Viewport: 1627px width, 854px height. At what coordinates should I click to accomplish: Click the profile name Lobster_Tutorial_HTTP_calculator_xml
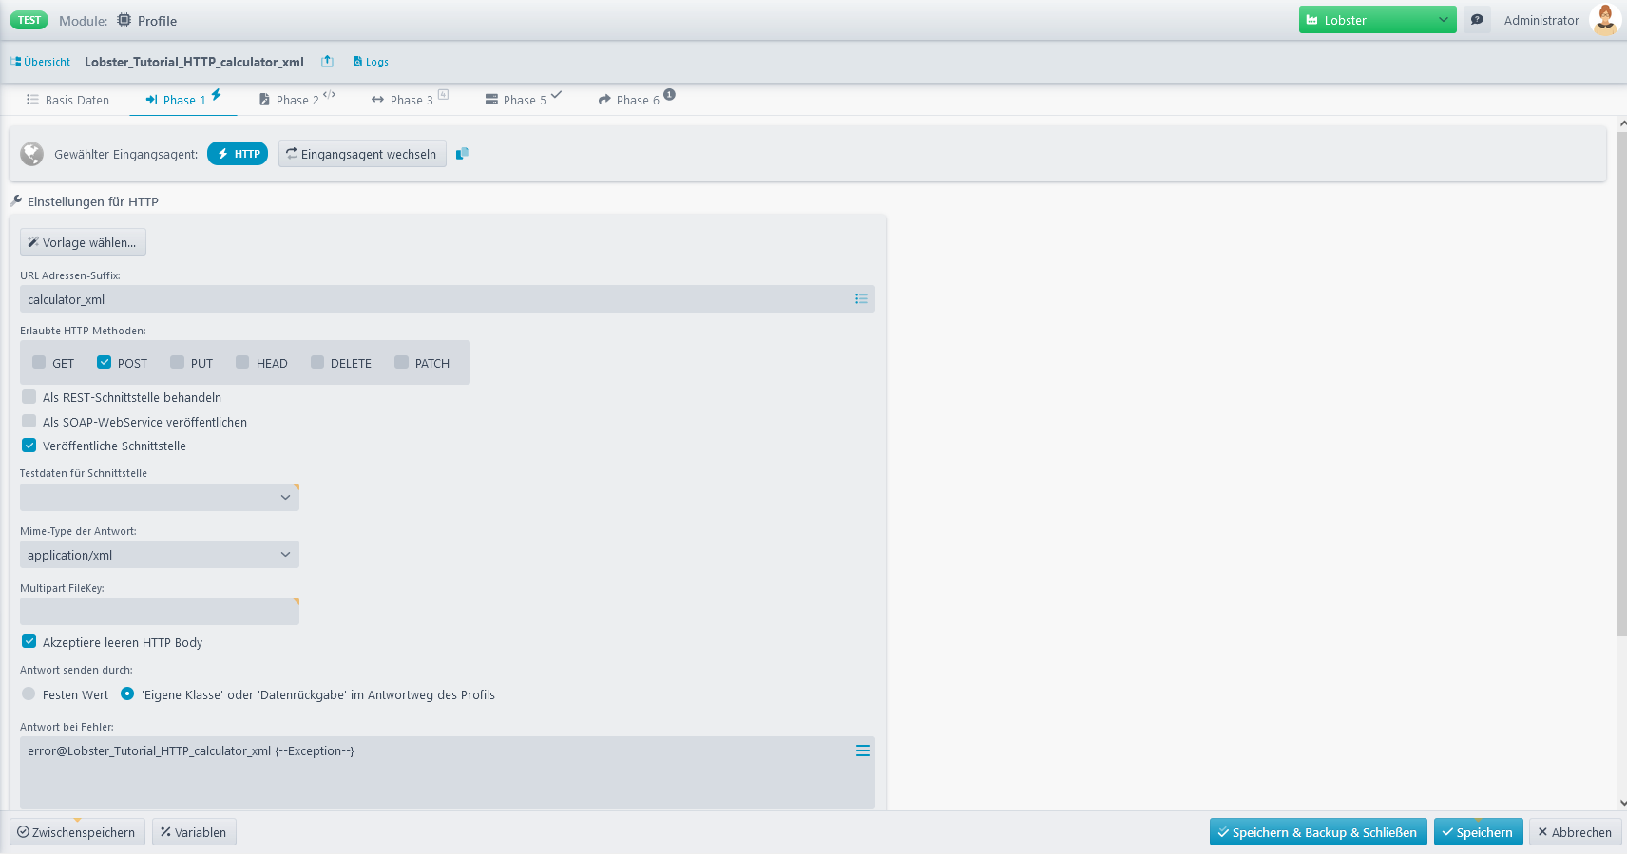(194, 62)
